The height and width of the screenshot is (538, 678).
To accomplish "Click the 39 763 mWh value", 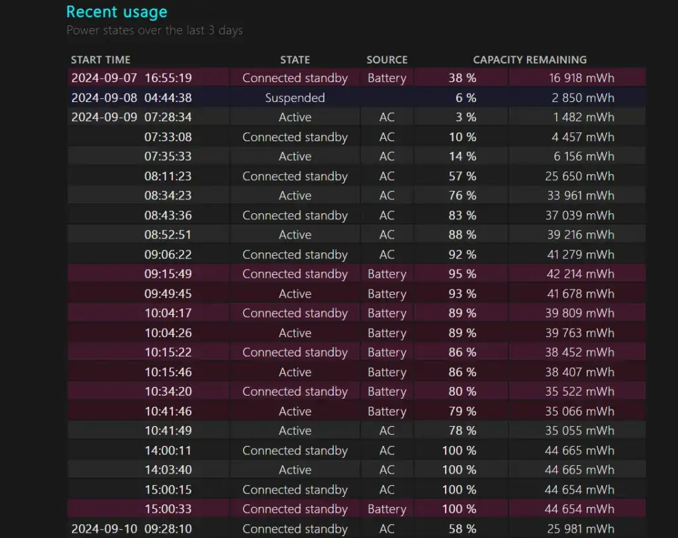I will [x=580, y=333].
